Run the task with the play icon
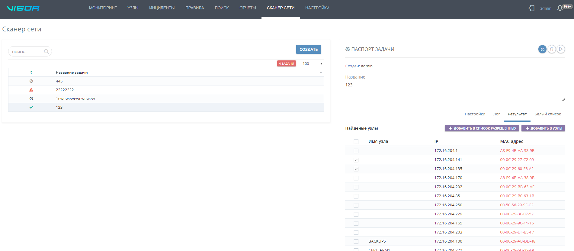This screenshot has height=251, width=574. 561,49
